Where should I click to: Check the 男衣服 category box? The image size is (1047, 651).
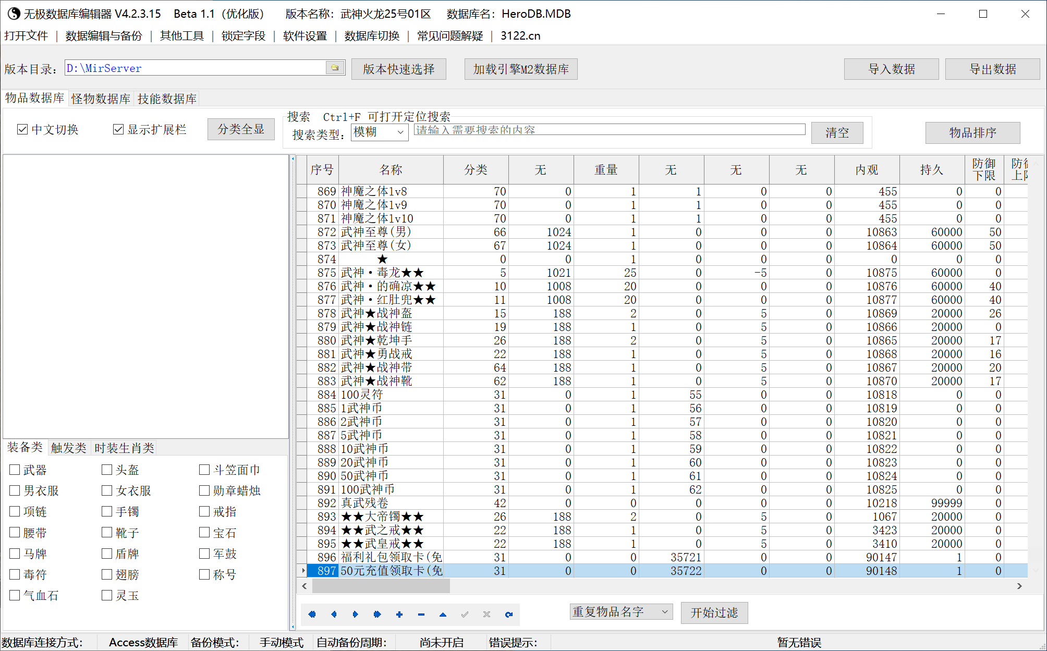click(15, 490)
